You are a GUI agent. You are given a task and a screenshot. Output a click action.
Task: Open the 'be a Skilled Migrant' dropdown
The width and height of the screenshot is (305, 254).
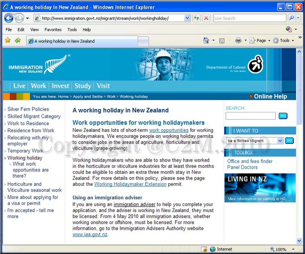280,141
